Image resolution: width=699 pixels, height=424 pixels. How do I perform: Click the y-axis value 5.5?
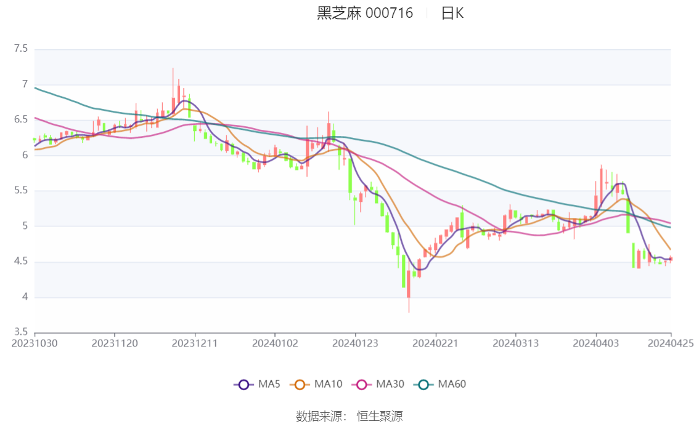click(20, 190)
